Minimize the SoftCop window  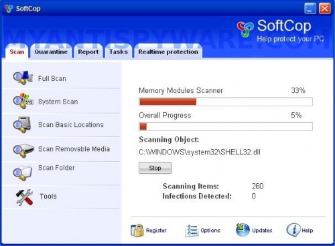pyautogui.click(x=310, y=9)
